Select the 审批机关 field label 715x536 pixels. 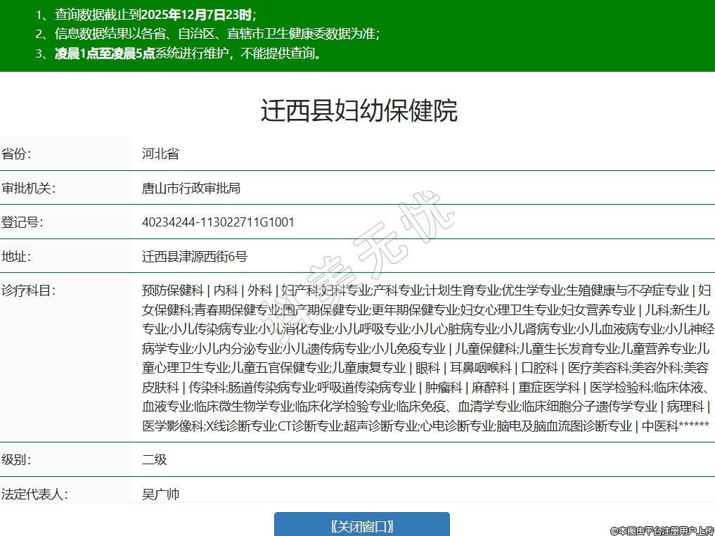(29, 188)
